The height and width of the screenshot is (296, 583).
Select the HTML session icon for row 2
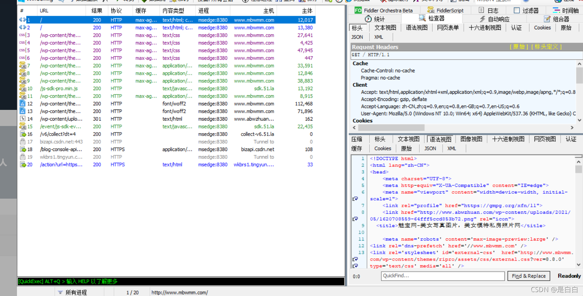(22, 27)
